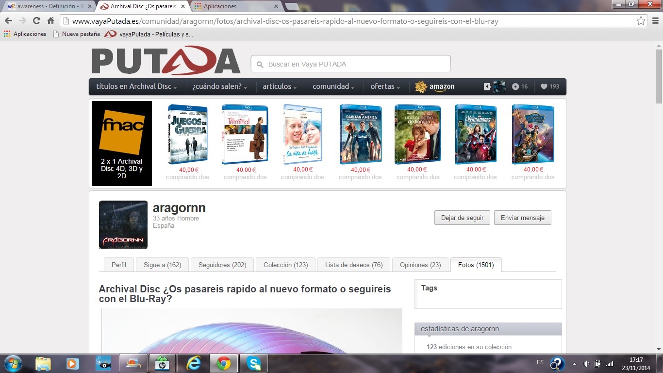Expand ofertas dropdown menu
The height and width of the screenshot is (373, 663).
click(385, 86)
